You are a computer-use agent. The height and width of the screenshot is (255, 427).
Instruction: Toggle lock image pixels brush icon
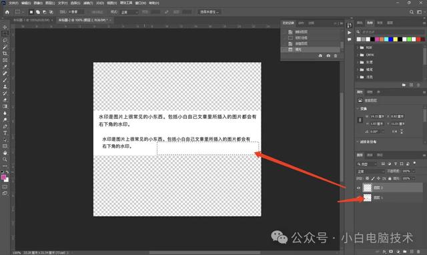pyautogui.click(x=373, y=178)
